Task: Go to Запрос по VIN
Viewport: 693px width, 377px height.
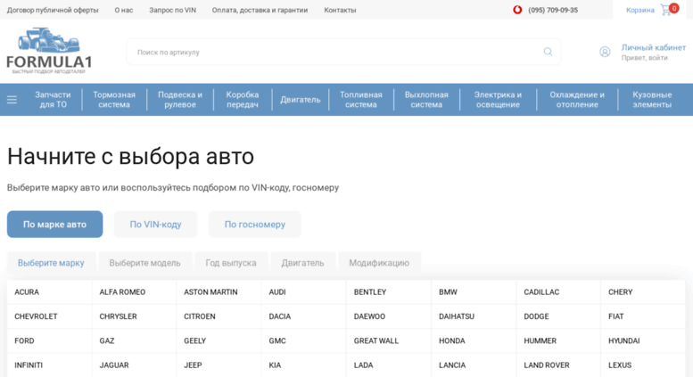Action: pos(172,10)
